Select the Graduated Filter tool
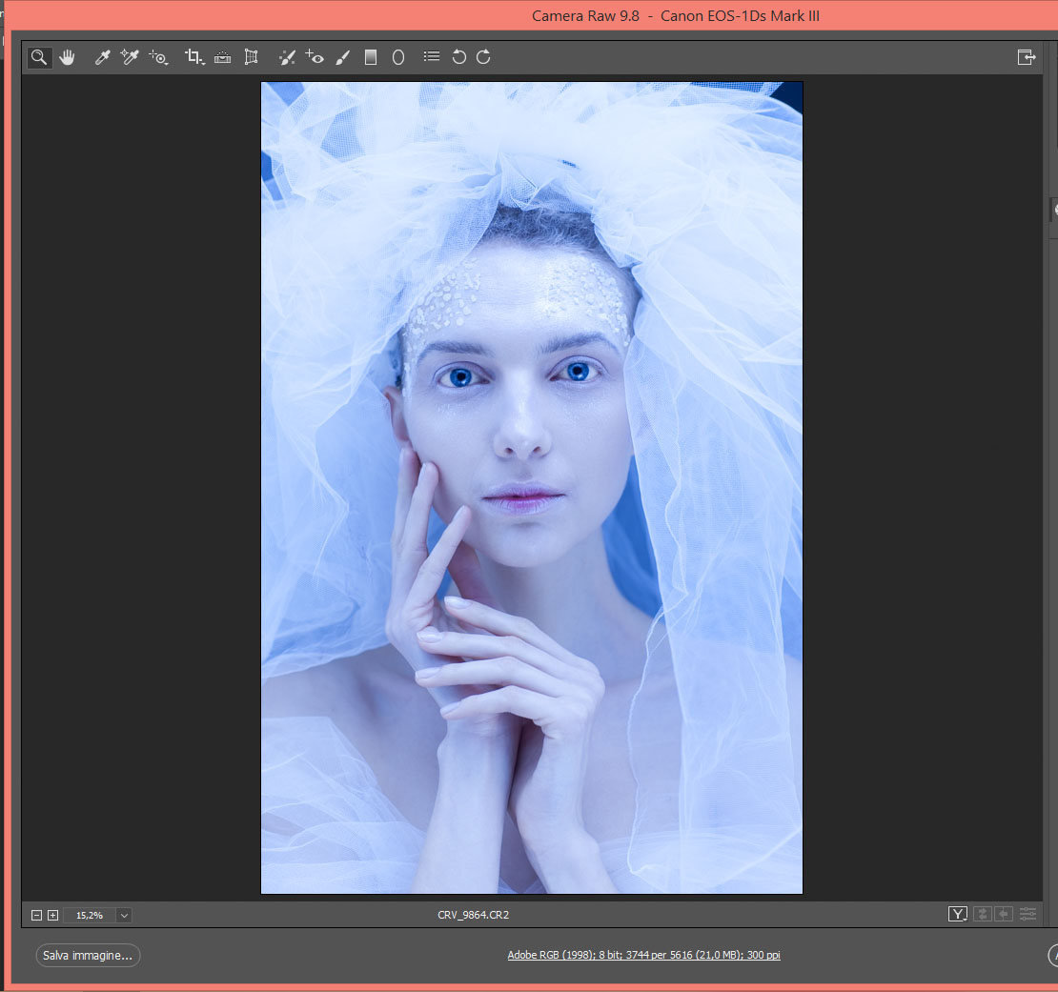The height and width of the screenshot is (992, 1058). (x=371, y=57)
